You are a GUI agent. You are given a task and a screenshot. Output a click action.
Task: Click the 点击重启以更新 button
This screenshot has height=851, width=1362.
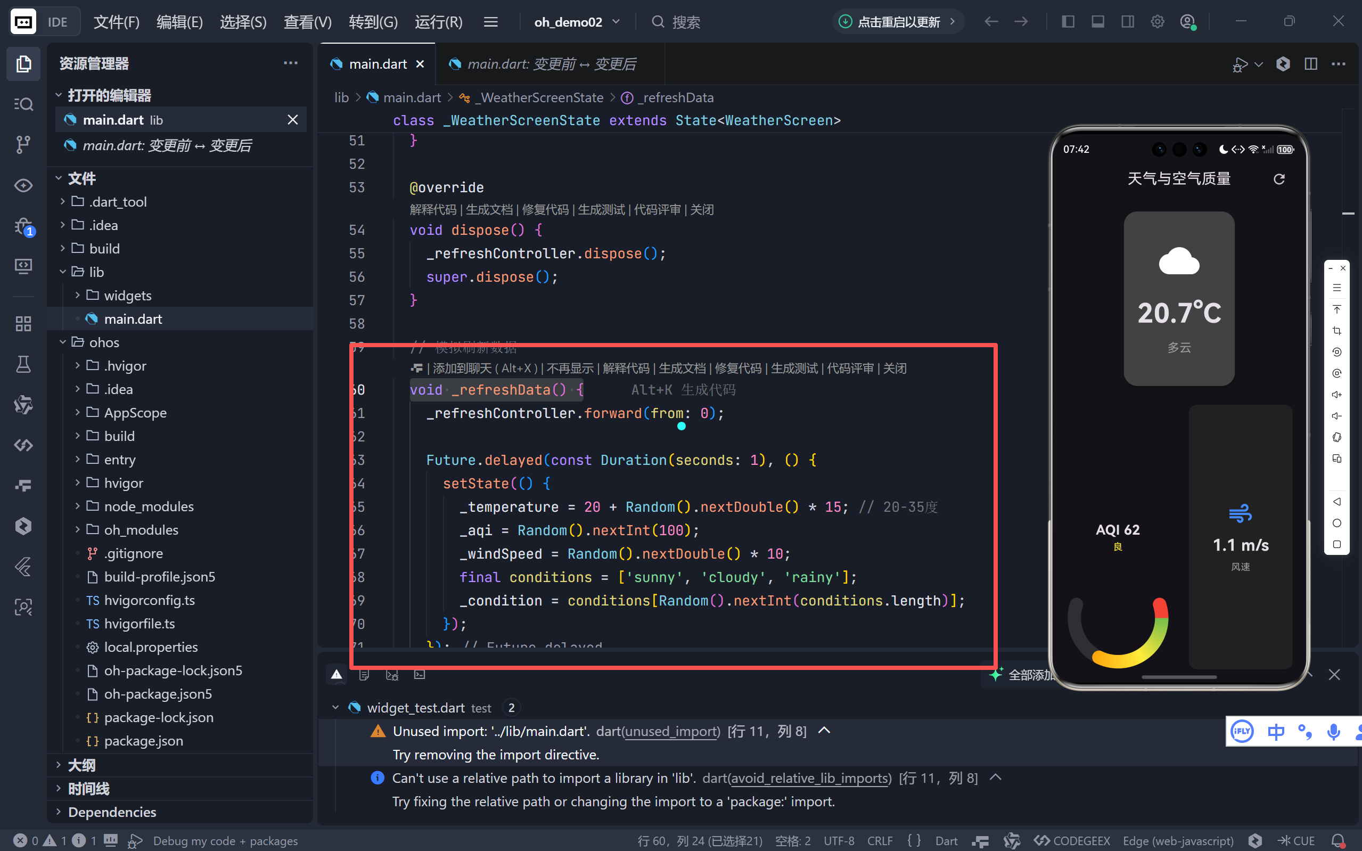(x=898, y=22)
